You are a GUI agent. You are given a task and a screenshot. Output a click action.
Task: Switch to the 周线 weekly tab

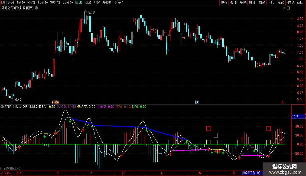tap(88, 3)
